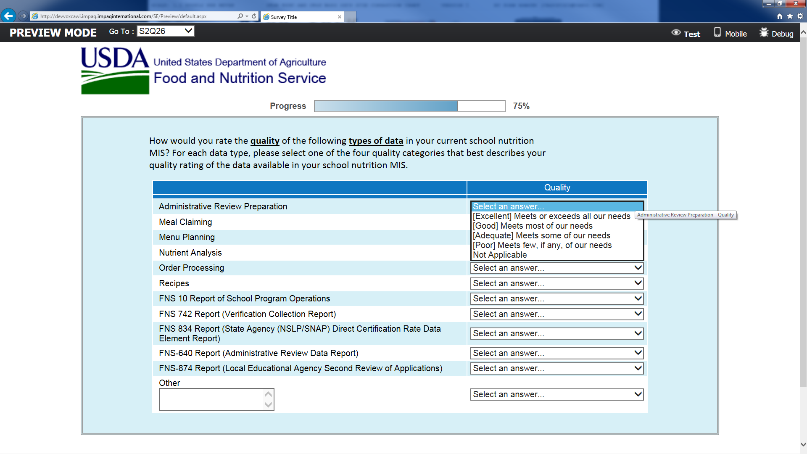The height and width of the screenshot is (454, 807).
Task: Select the Excellent option in the open list
Action: 551,216
